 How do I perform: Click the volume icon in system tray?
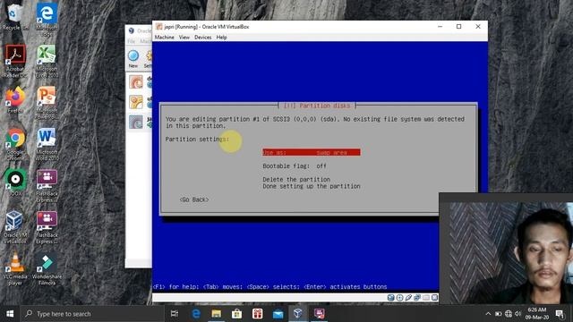pos(517,314)
